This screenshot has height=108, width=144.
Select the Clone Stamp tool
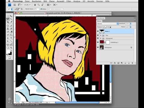(8, 28)
